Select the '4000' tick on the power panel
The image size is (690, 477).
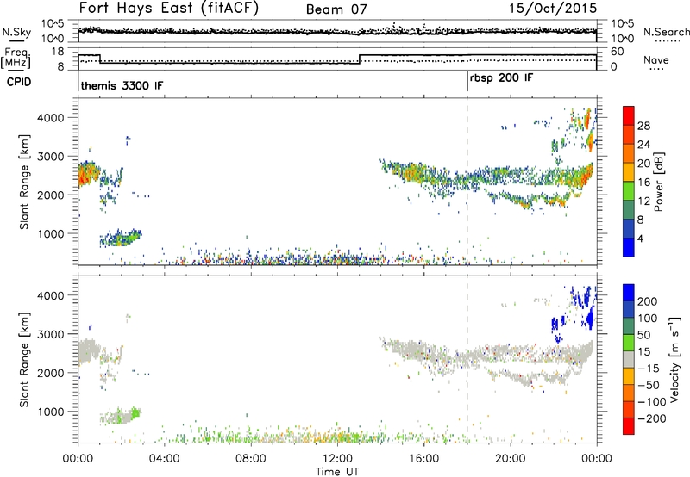pyautogui.click(x=51, y=118)
